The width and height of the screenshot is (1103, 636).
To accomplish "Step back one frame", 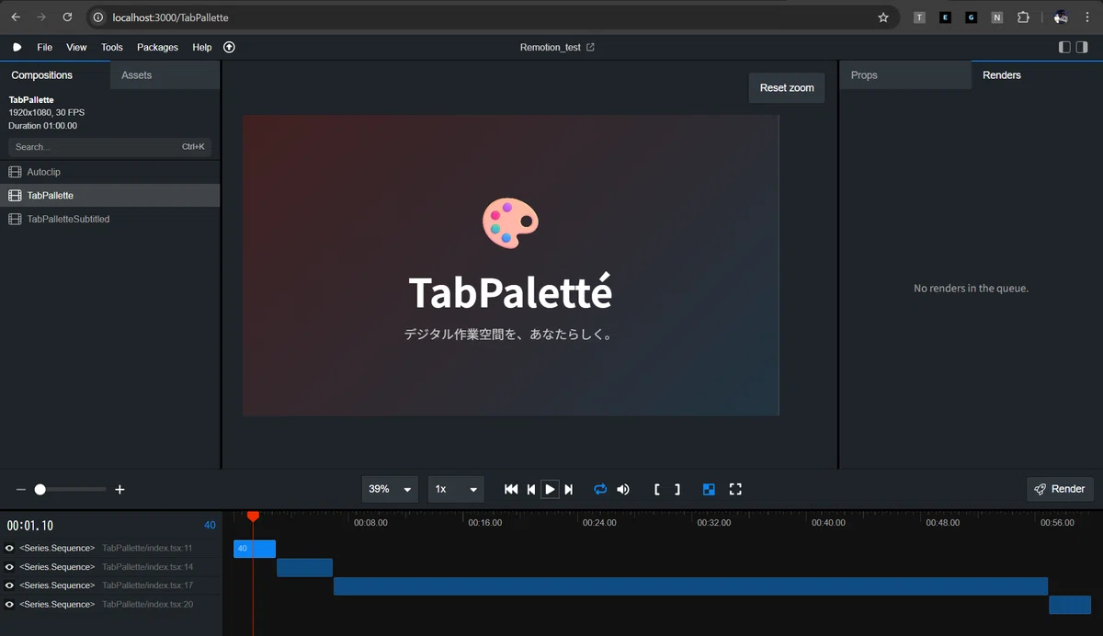I will coord(530,489).
